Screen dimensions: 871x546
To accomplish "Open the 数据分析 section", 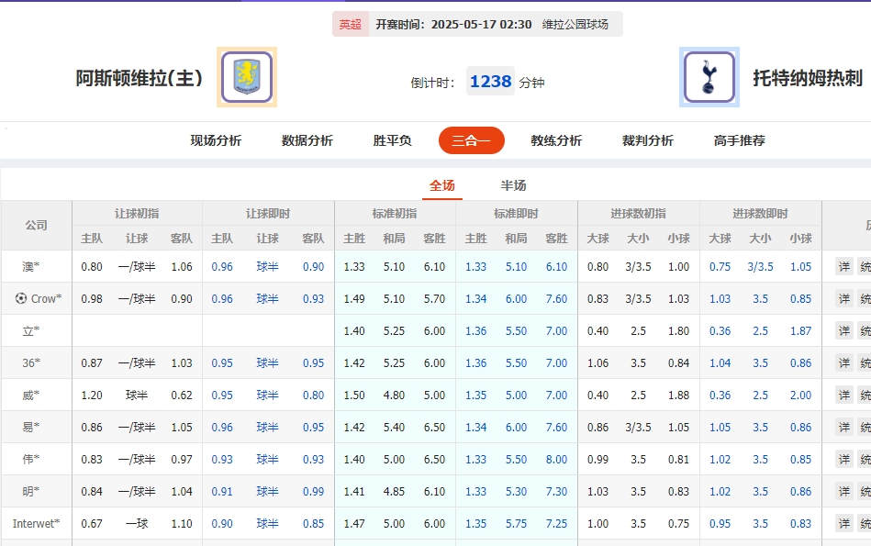I will point(306,140).
